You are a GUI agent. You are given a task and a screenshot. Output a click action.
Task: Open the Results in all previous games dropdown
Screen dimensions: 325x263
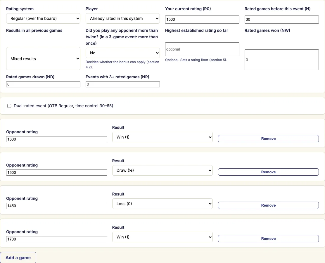[43, 59]
